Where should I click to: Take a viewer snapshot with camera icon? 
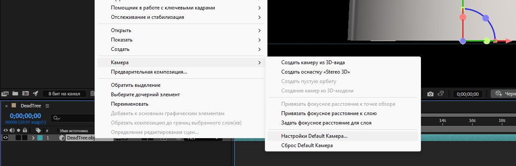pyautogui.click(x=430, y=93)
